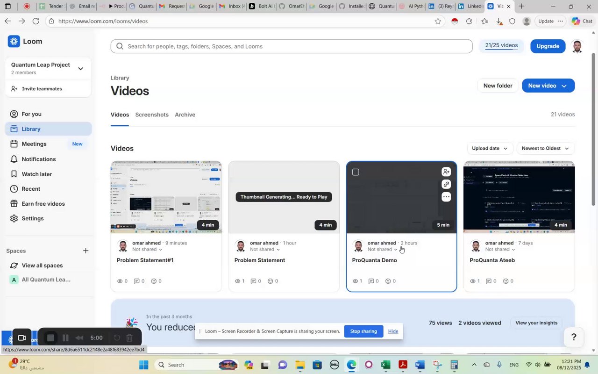This screenshot has height=374, width=598.
Task: Open more options for ProQuanta Demo video
Action: click(x=446, y=197)
